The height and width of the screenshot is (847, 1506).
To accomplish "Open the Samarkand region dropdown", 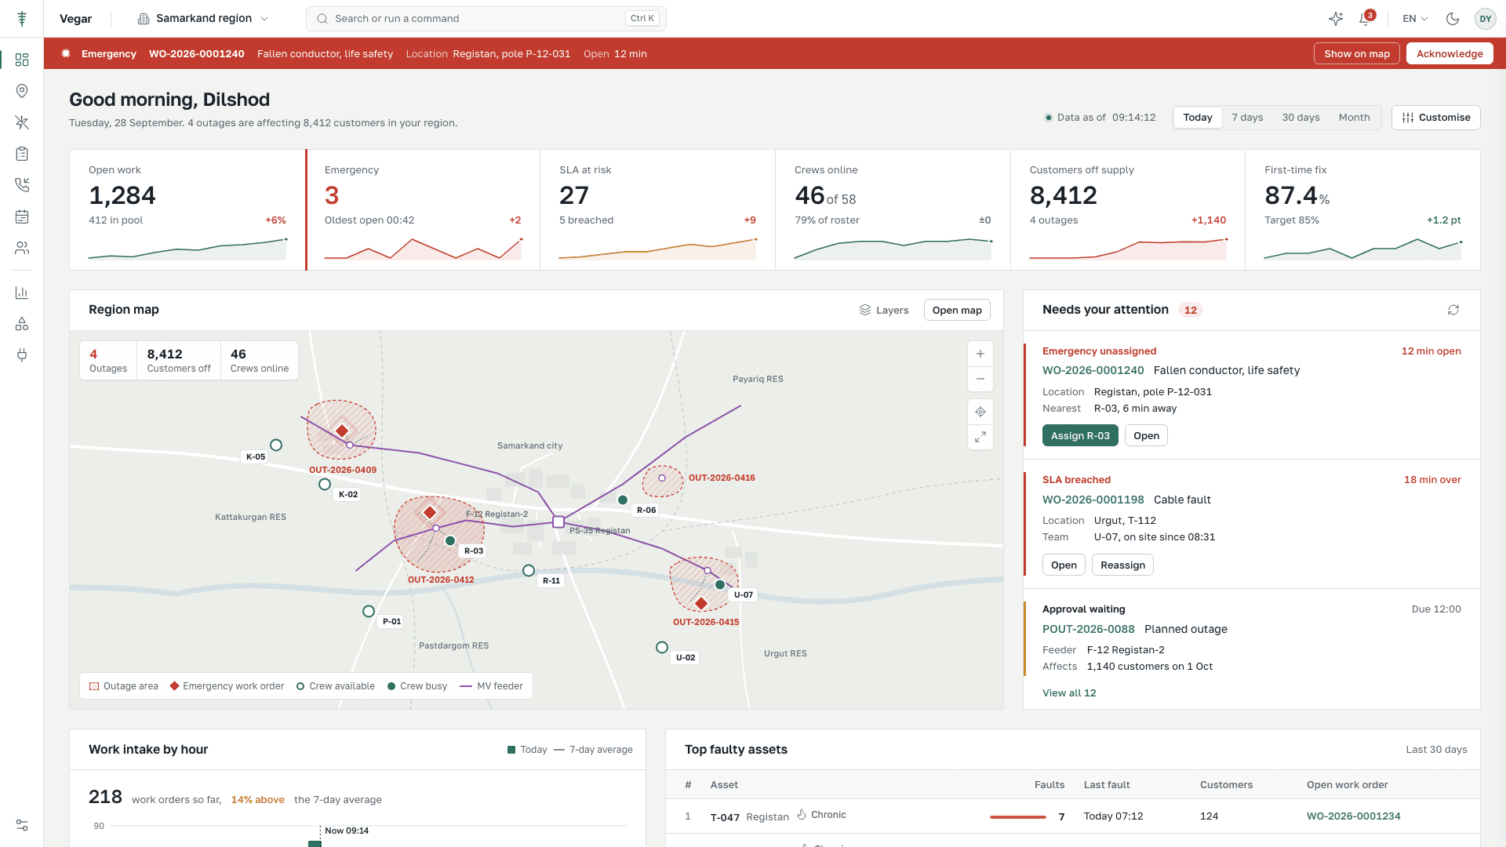I will 203,18.
